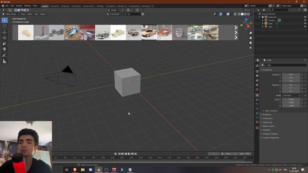Select the Transform tool
The image size is (308, 173).
tap(4, 49)
